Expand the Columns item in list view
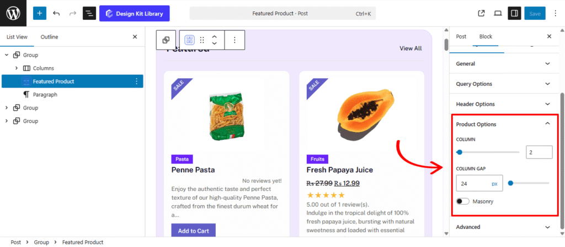The height and width of the screenshot is (247, 565). pyautogui.click(x=17, y=68)
